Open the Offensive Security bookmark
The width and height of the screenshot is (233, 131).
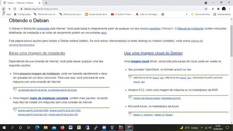click(x=71, y=15)
